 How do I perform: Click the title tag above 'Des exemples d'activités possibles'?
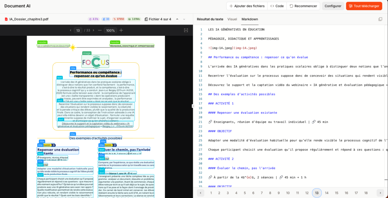(72, 134)
